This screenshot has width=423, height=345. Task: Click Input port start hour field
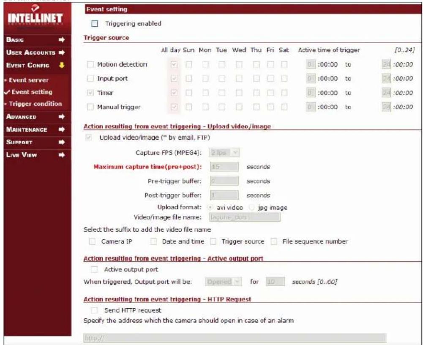311,79
